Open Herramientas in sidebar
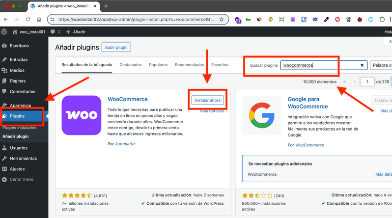This screenshot has height=218, width=392. [x=24, y=158]
